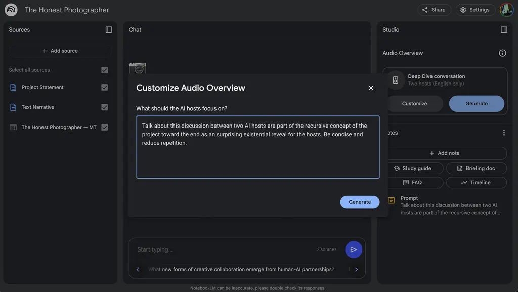Click the NotebookLM logo icon
The image size is (518, 292).
11,10
